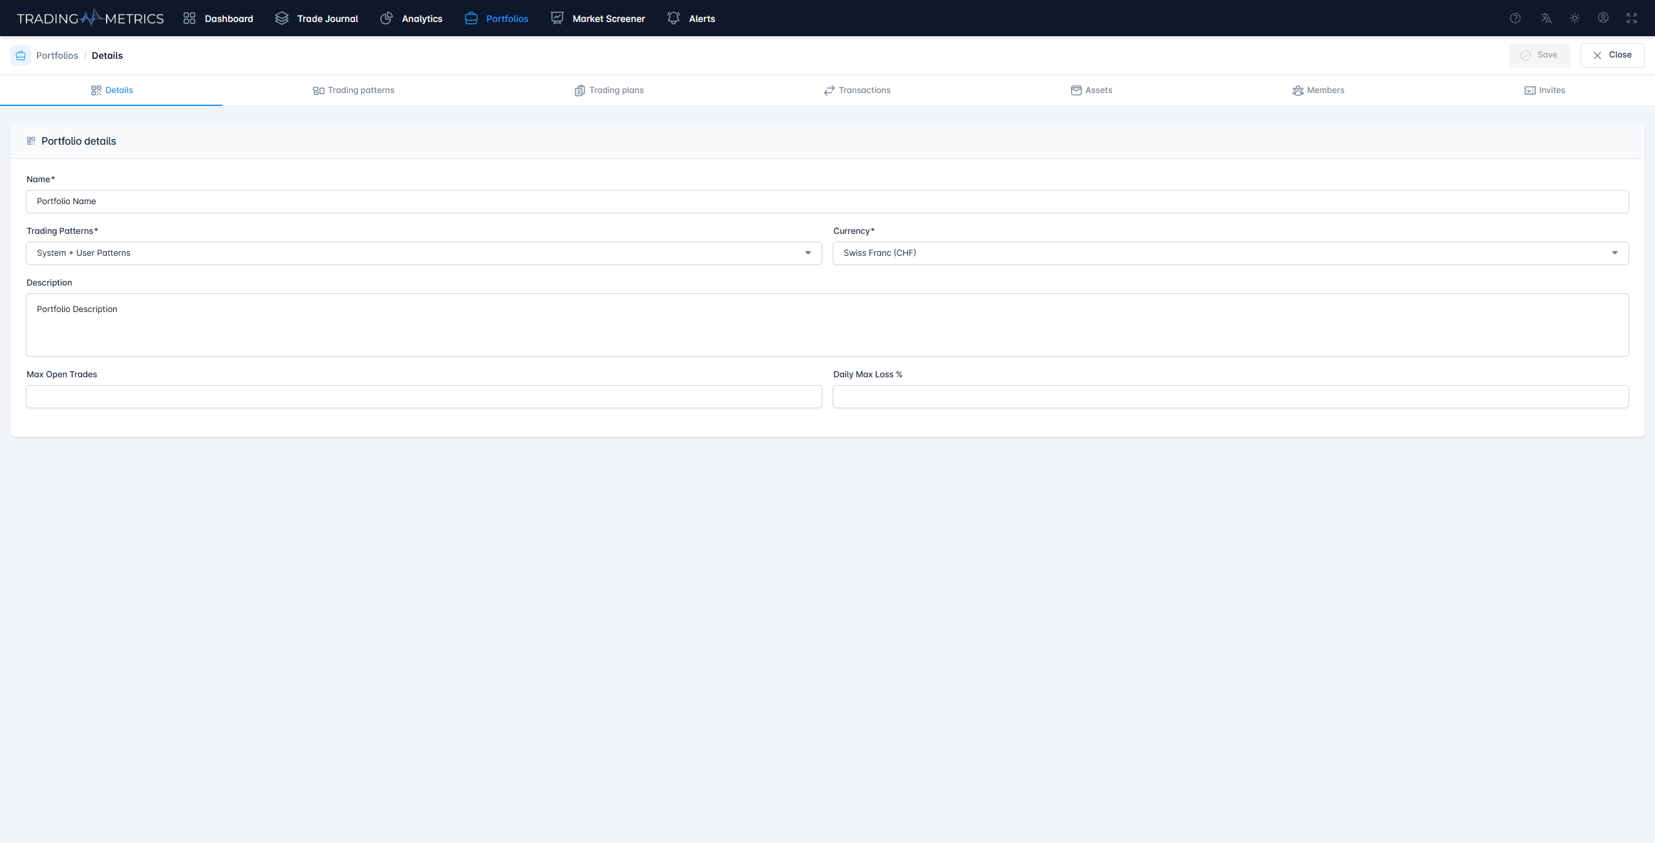Focus the Daily Max Loss % field
The image size is (1655, 843).
[x=1231, y=397]
